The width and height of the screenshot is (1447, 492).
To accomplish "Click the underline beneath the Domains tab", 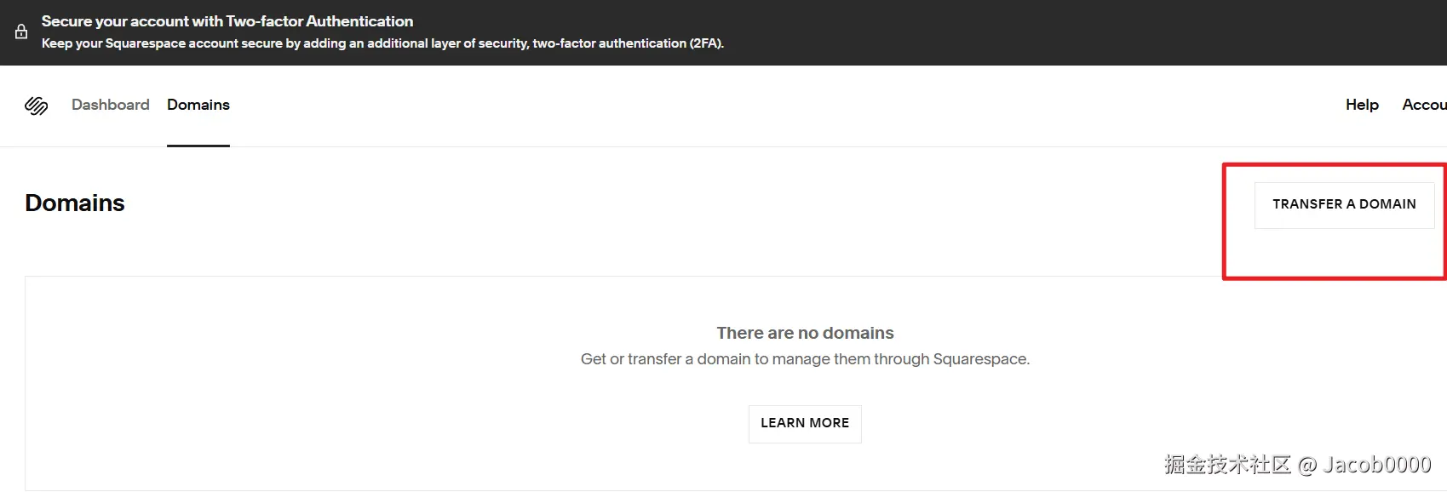I will (198, 145).
